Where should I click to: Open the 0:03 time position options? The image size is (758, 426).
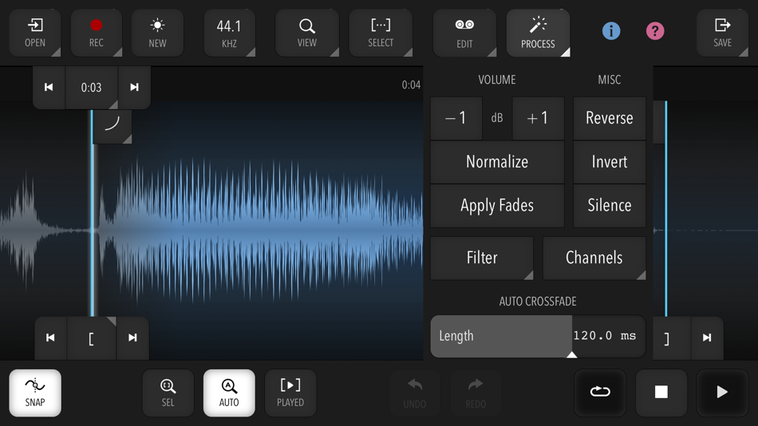(x=92, y=88)
